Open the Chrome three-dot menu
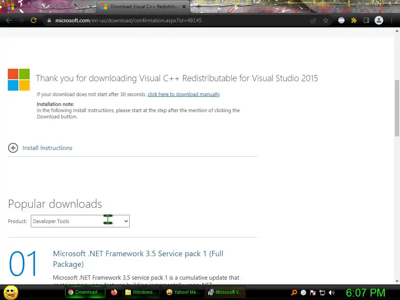Viewport: 400px width, 300px height. (391, 20)
